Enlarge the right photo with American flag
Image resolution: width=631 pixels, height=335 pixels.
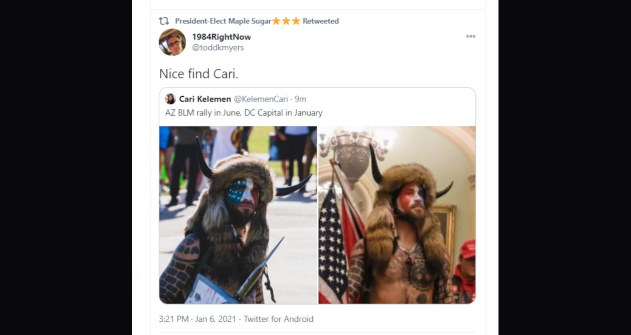(x=396, y=215)
